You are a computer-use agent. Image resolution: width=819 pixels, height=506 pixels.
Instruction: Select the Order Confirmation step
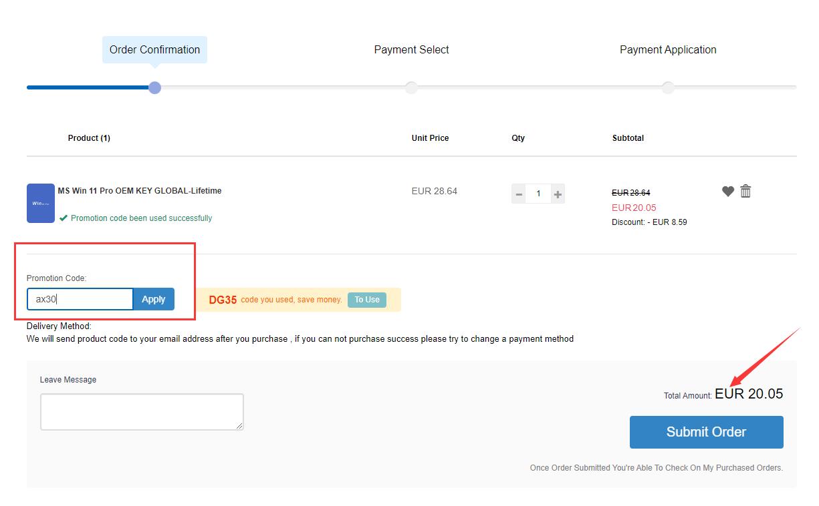click(x=154, y=49)
